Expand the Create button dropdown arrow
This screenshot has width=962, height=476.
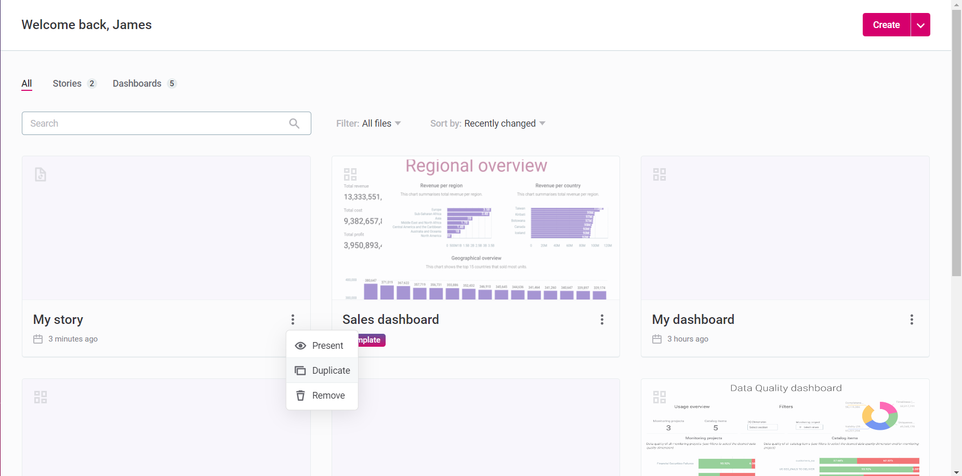[x=920, y=25]
